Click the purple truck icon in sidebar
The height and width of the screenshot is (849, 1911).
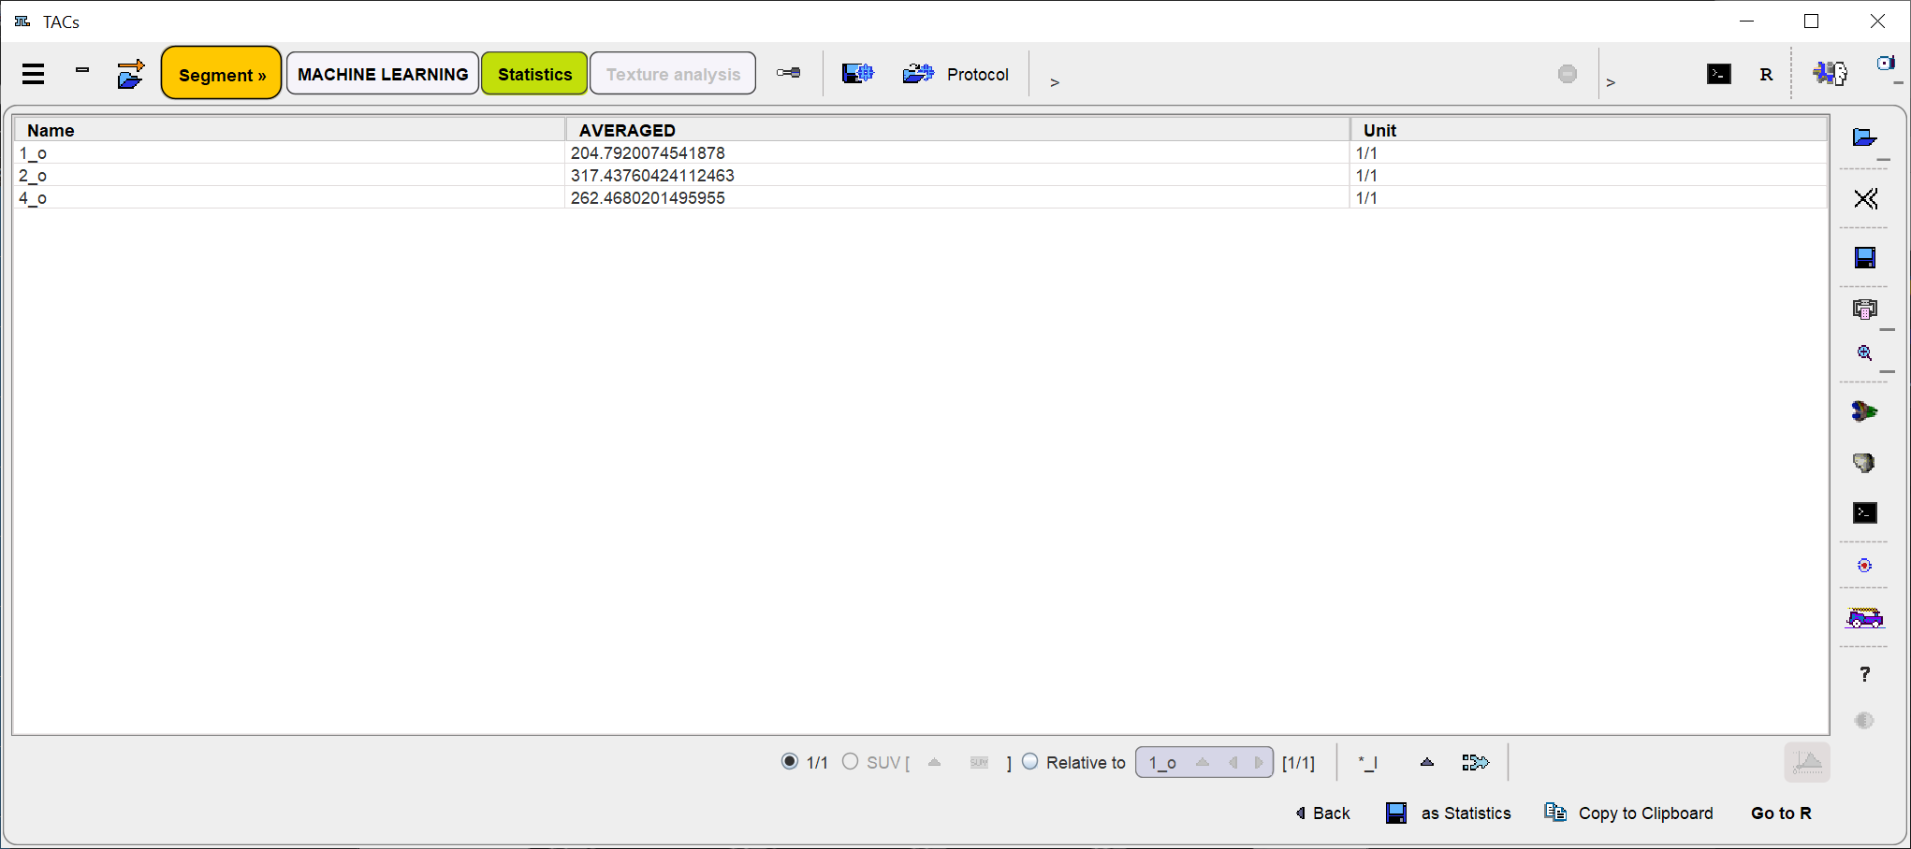point(1864,617)
